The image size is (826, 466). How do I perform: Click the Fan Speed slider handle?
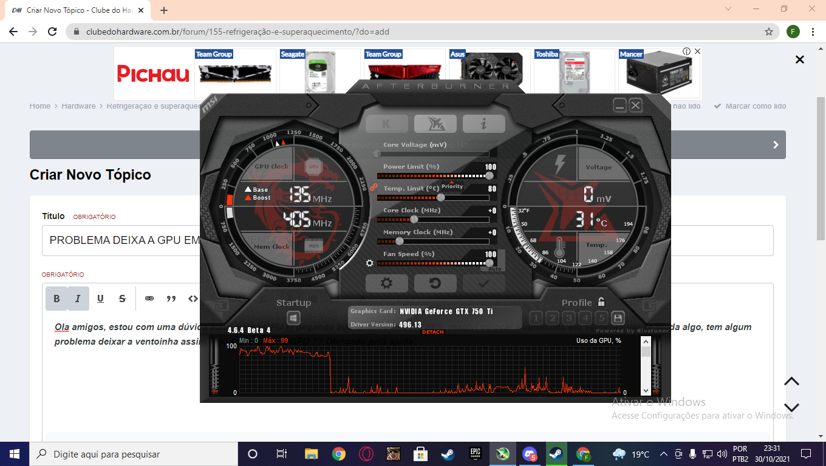coord(490,263)
